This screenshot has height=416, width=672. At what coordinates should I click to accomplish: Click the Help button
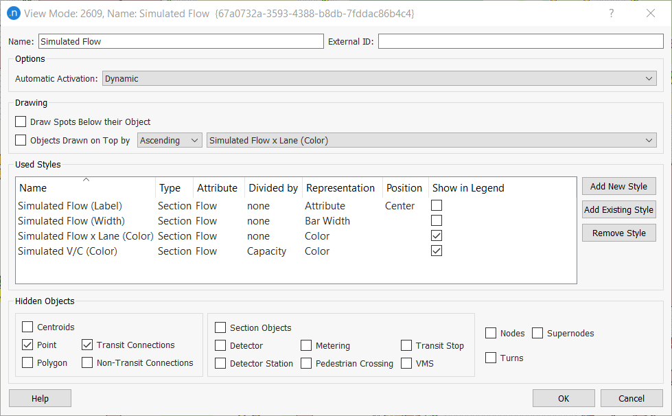(x=39, y=398)
